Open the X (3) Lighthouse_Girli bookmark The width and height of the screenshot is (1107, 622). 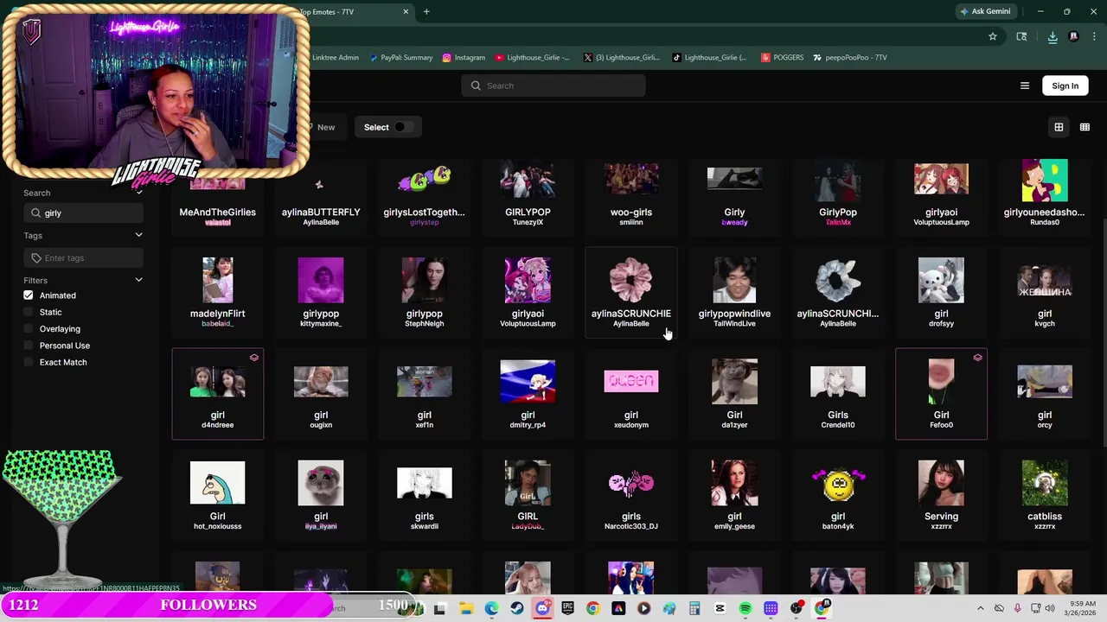[x=622, y=57]
